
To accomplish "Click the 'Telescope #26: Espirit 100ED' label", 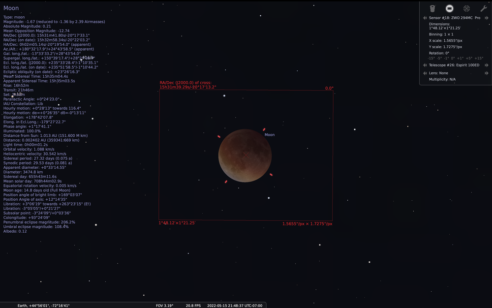I will 454,65.
